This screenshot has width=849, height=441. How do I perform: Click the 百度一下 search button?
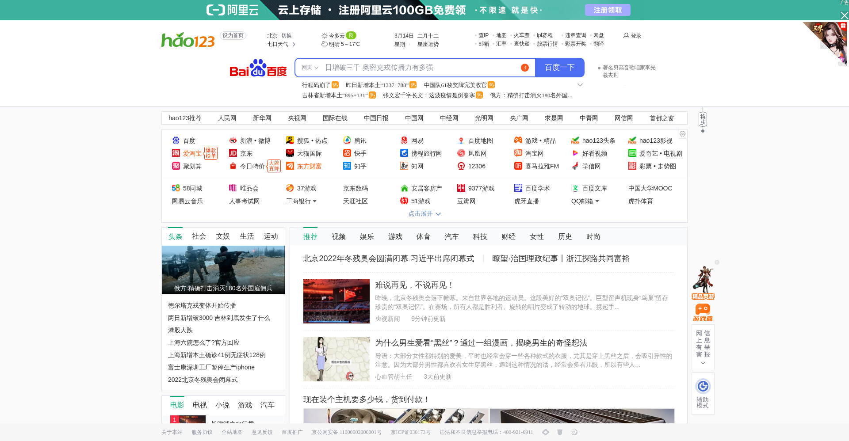point(560,68)
